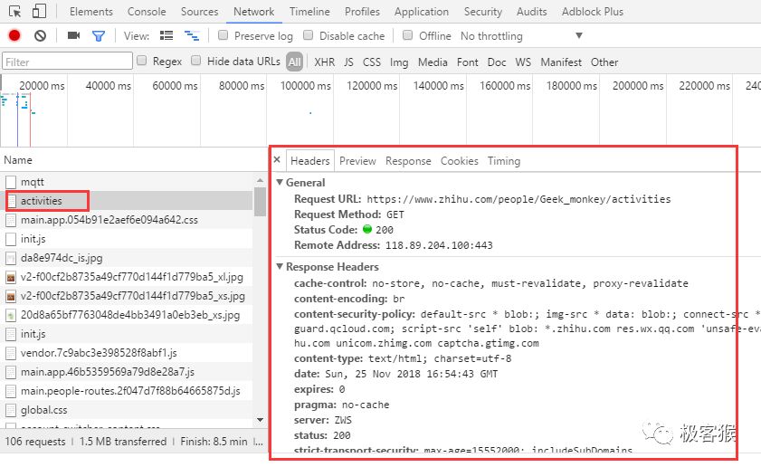This screenshot has height=467, width=761.
Task: Clear the network log with the ban icon
Action: [41, 35]
